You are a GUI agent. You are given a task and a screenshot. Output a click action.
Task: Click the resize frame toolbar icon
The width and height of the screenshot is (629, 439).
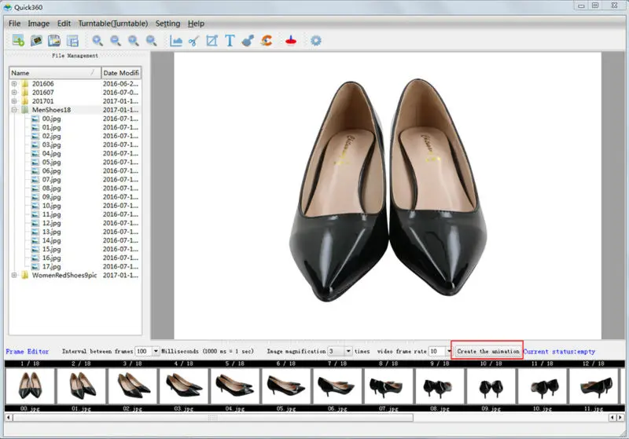[212, 41]
